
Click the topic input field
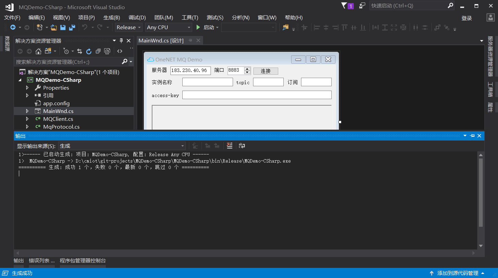268,82
